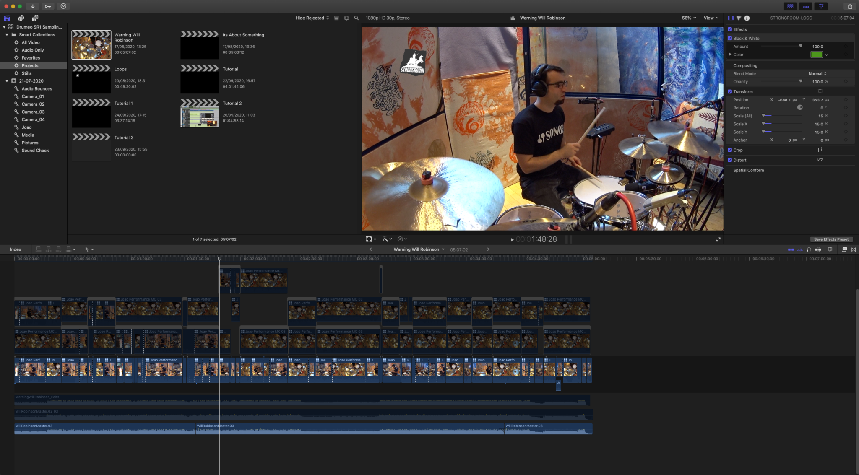Disable the Crop checkbox in the inspector
This screenshot has width=859, height=475.
pyautogui.click(x=730, y=150)
